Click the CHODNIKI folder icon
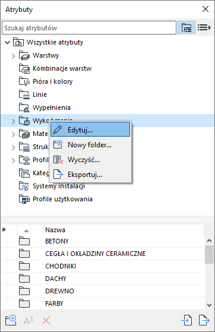Screen dimensions: 215x332 (24, 266)
